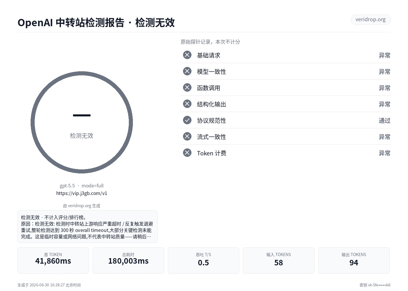Click the X icon beside Token 计费
The width and height of the screenshot is (408, 291).
click(x=187, y=153)
